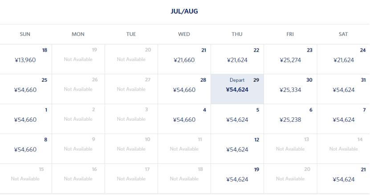This screenshot has width=370, height=195.
Task: Choose Saturday July 24 fare ¥21,624
Action: click(x=343, y=60)
